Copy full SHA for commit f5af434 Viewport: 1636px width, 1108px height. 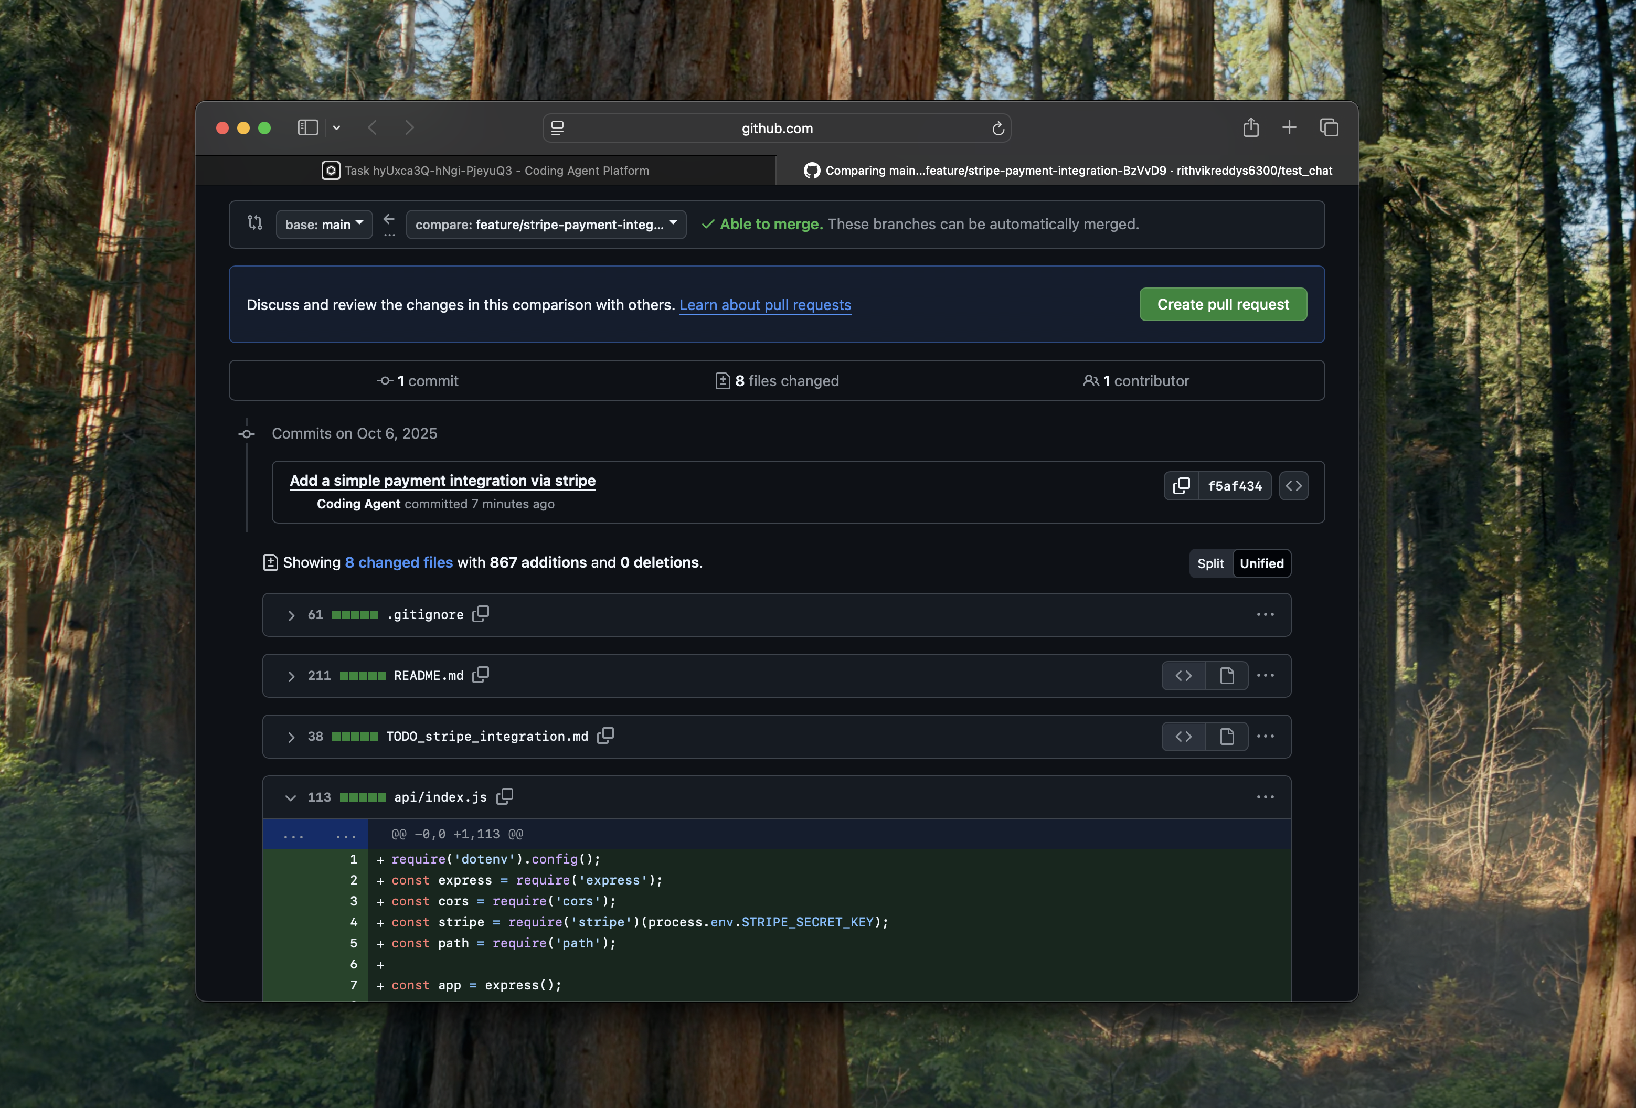[1181, 486]
